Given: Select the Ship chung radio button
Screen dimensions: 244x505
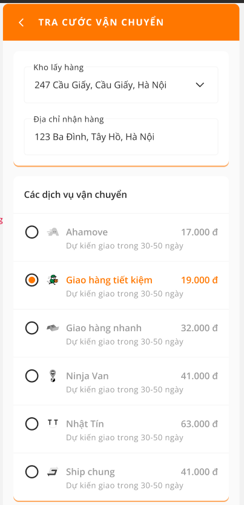Looking at the screenshot, I should [x=32, y=472].
